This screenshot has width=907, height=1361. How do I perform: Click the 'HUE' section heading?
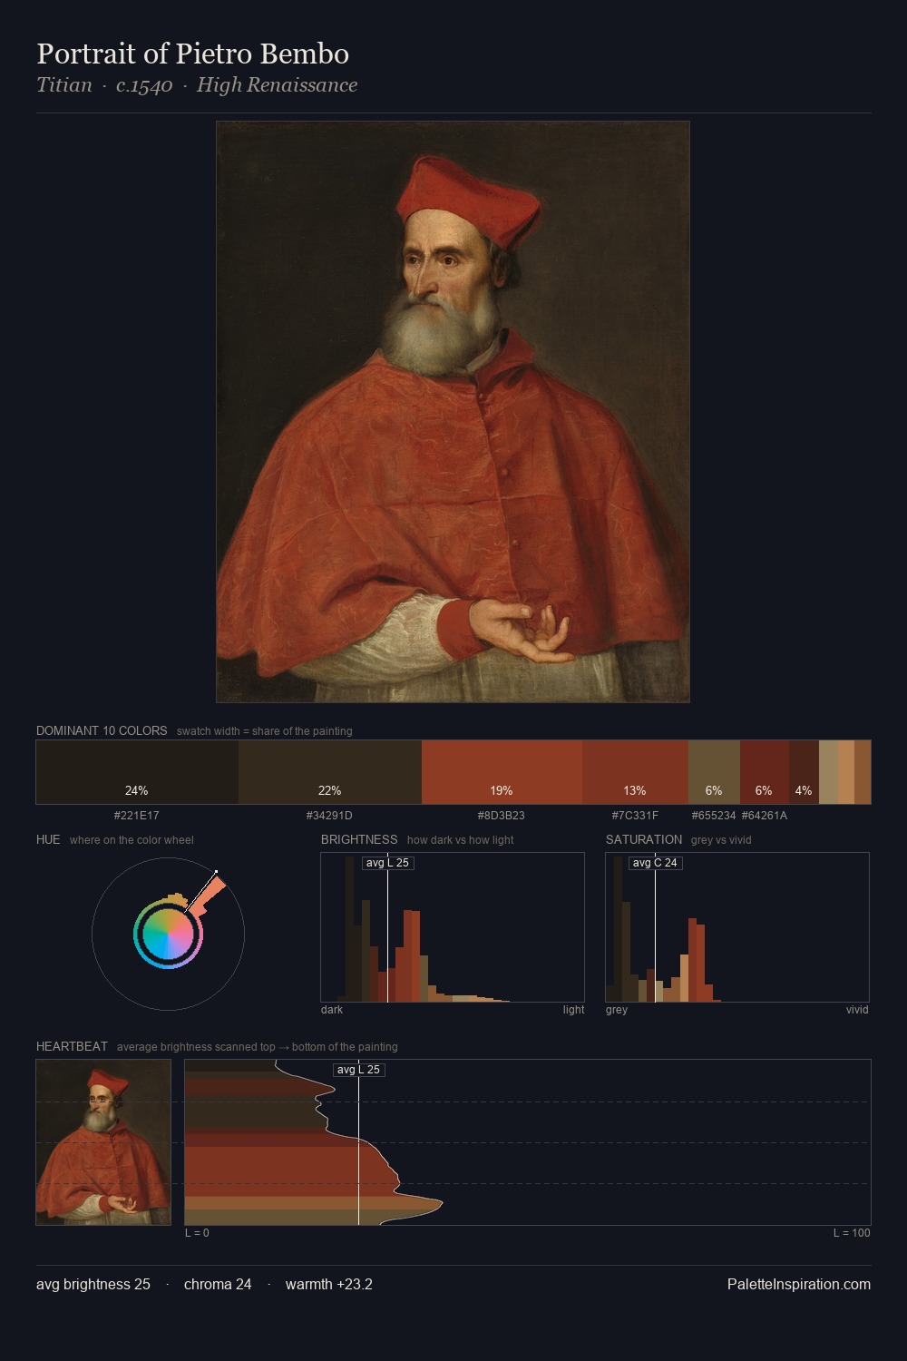(x=48, y=839)
